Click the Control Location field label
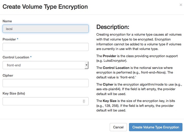The image size is (184, 133). [x=16, y=57]
